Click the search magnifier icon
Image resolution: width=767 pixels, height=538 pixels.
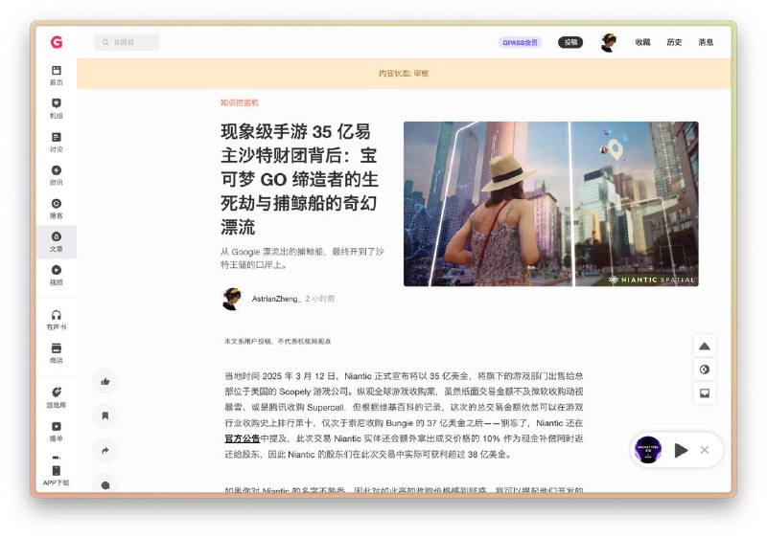pos(105,42)
